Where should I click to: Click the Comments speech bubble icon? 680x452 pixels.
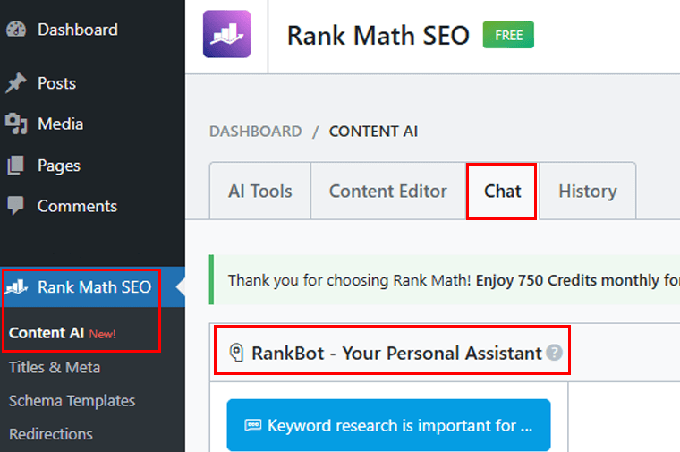[16, 206]
